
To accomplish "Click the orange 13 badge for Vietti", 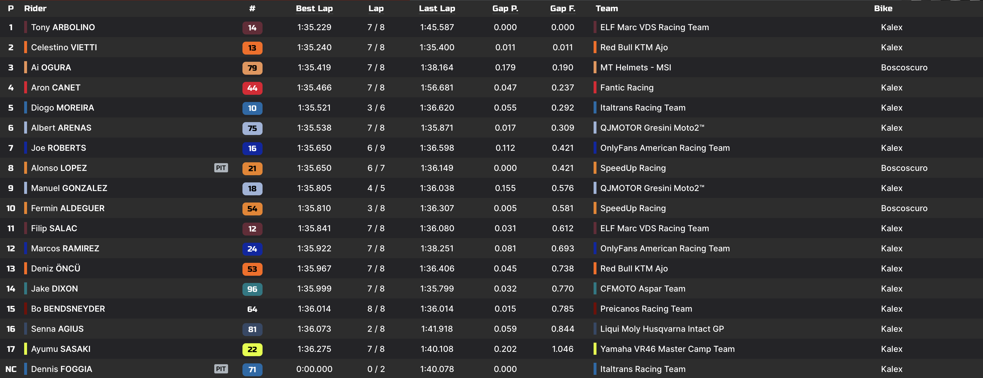I will pyautogui.click(x=252, y=48).
